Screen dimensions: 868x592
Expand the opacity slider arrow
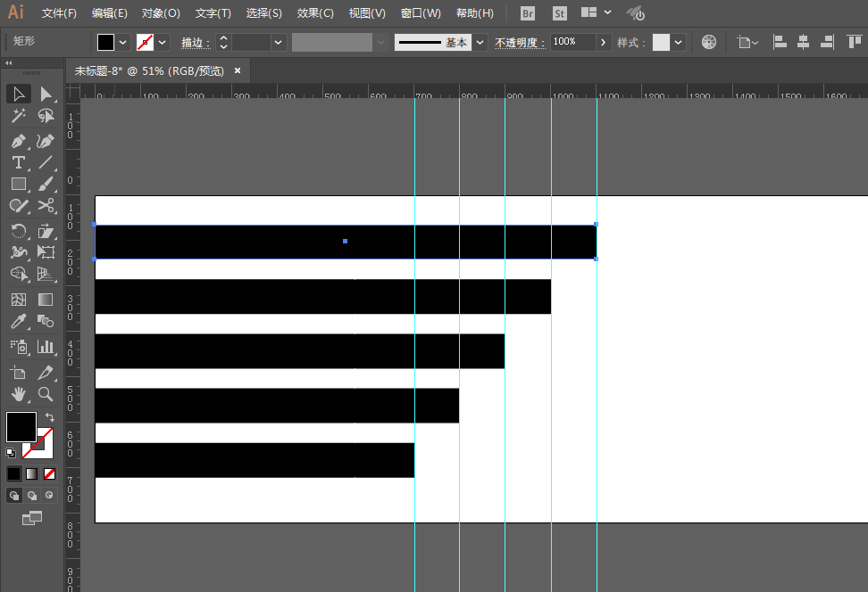click(x=603, y=43)
